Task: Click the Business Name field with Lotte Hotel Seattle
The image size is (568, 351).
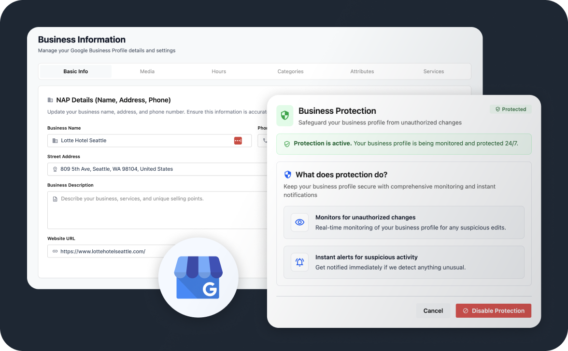Action: pyautogui.click(x=145, y=140)
